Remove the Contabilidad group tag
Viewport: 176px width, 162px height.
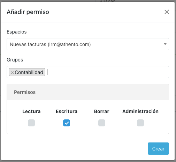pos(12,73)
